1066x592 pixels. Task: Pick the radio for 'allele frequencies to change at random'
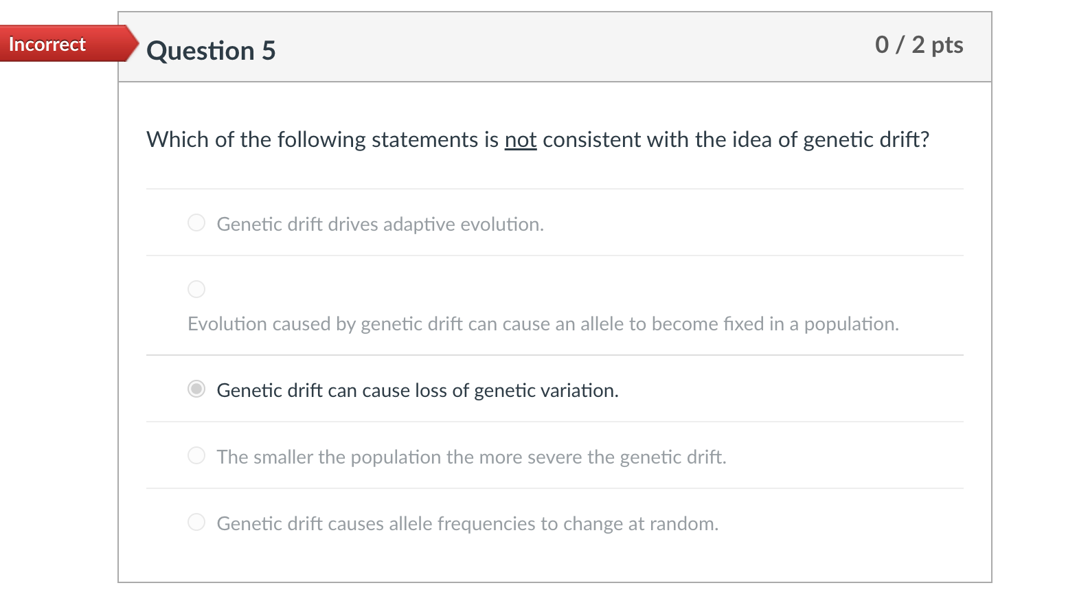196,522
